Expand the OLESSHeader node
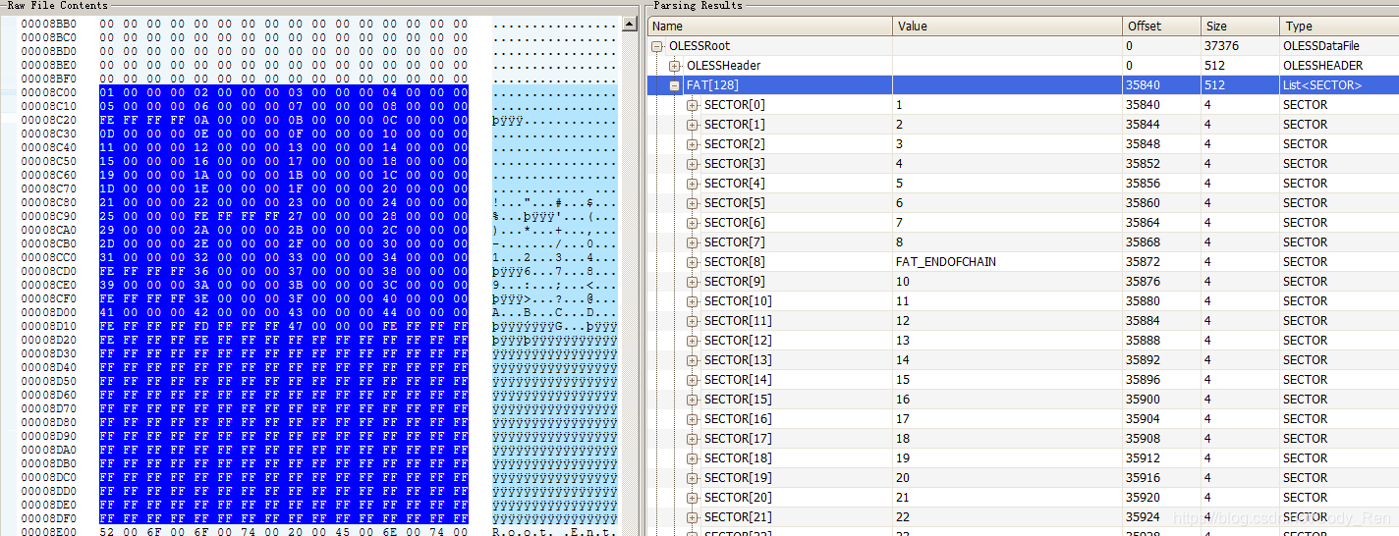The width and height of the screenshot is (1399, 536). pyautogui.click(x=675, y=66)
